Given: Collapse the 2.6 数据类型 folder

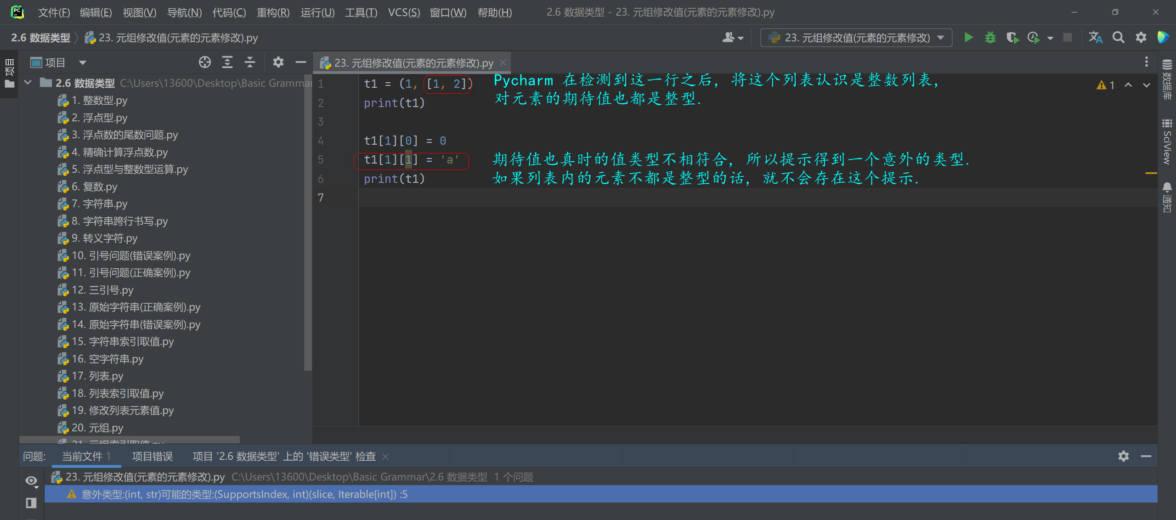Looking at the screenshot, I should [x=28, y=83].
